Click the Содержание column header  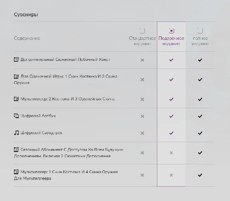click(x=27, y=38)
